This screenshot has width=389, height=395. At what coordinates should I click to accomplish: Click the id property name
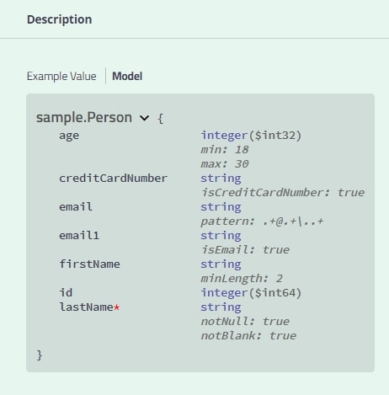click(x=66, y=293)
